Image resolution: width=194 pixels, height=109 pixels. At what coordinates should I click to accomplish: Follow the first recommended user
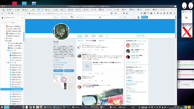135,46
